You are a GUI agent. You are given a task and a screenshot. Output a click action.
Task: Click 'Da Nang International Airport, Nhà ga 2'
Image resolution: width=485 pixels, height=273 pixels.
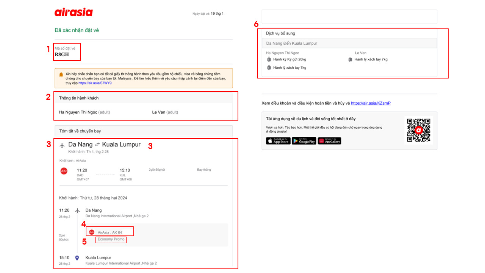click(x=117, y=216)
